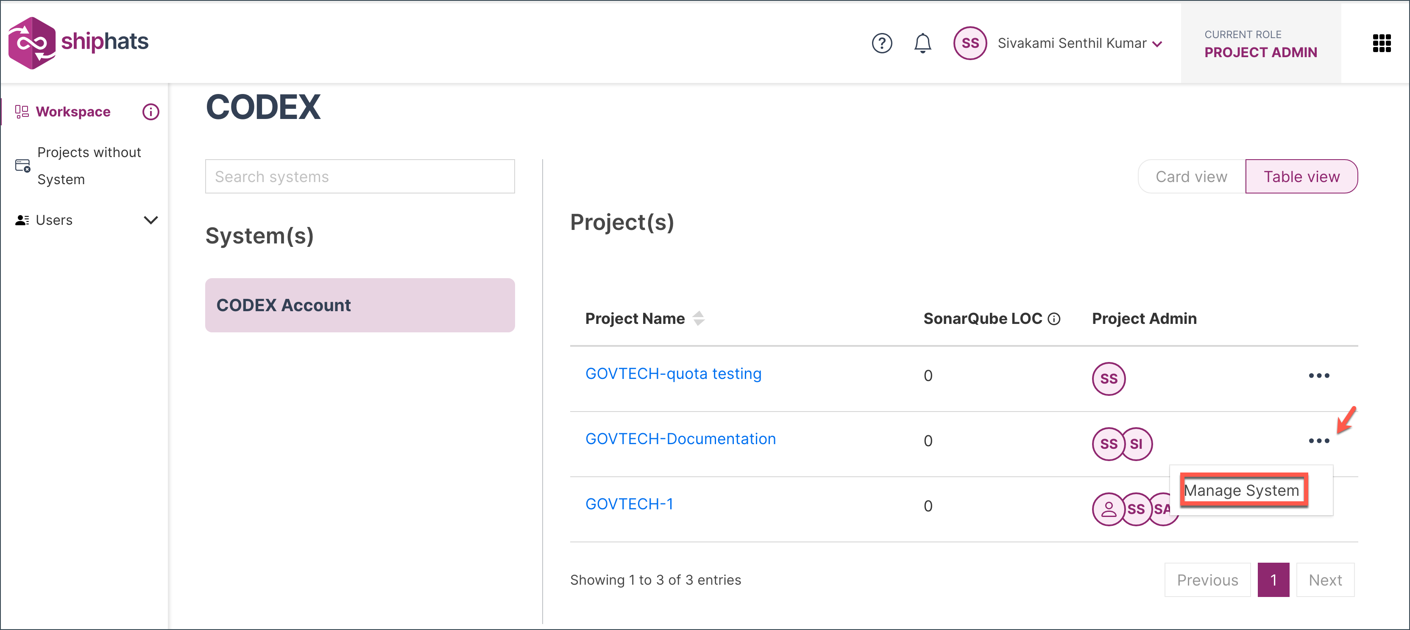Viewport: 1410px width, 630px height.
Task: Click SS admin avatar of GOVTECH-quota testing
Action: click(x=1109, y=379)
